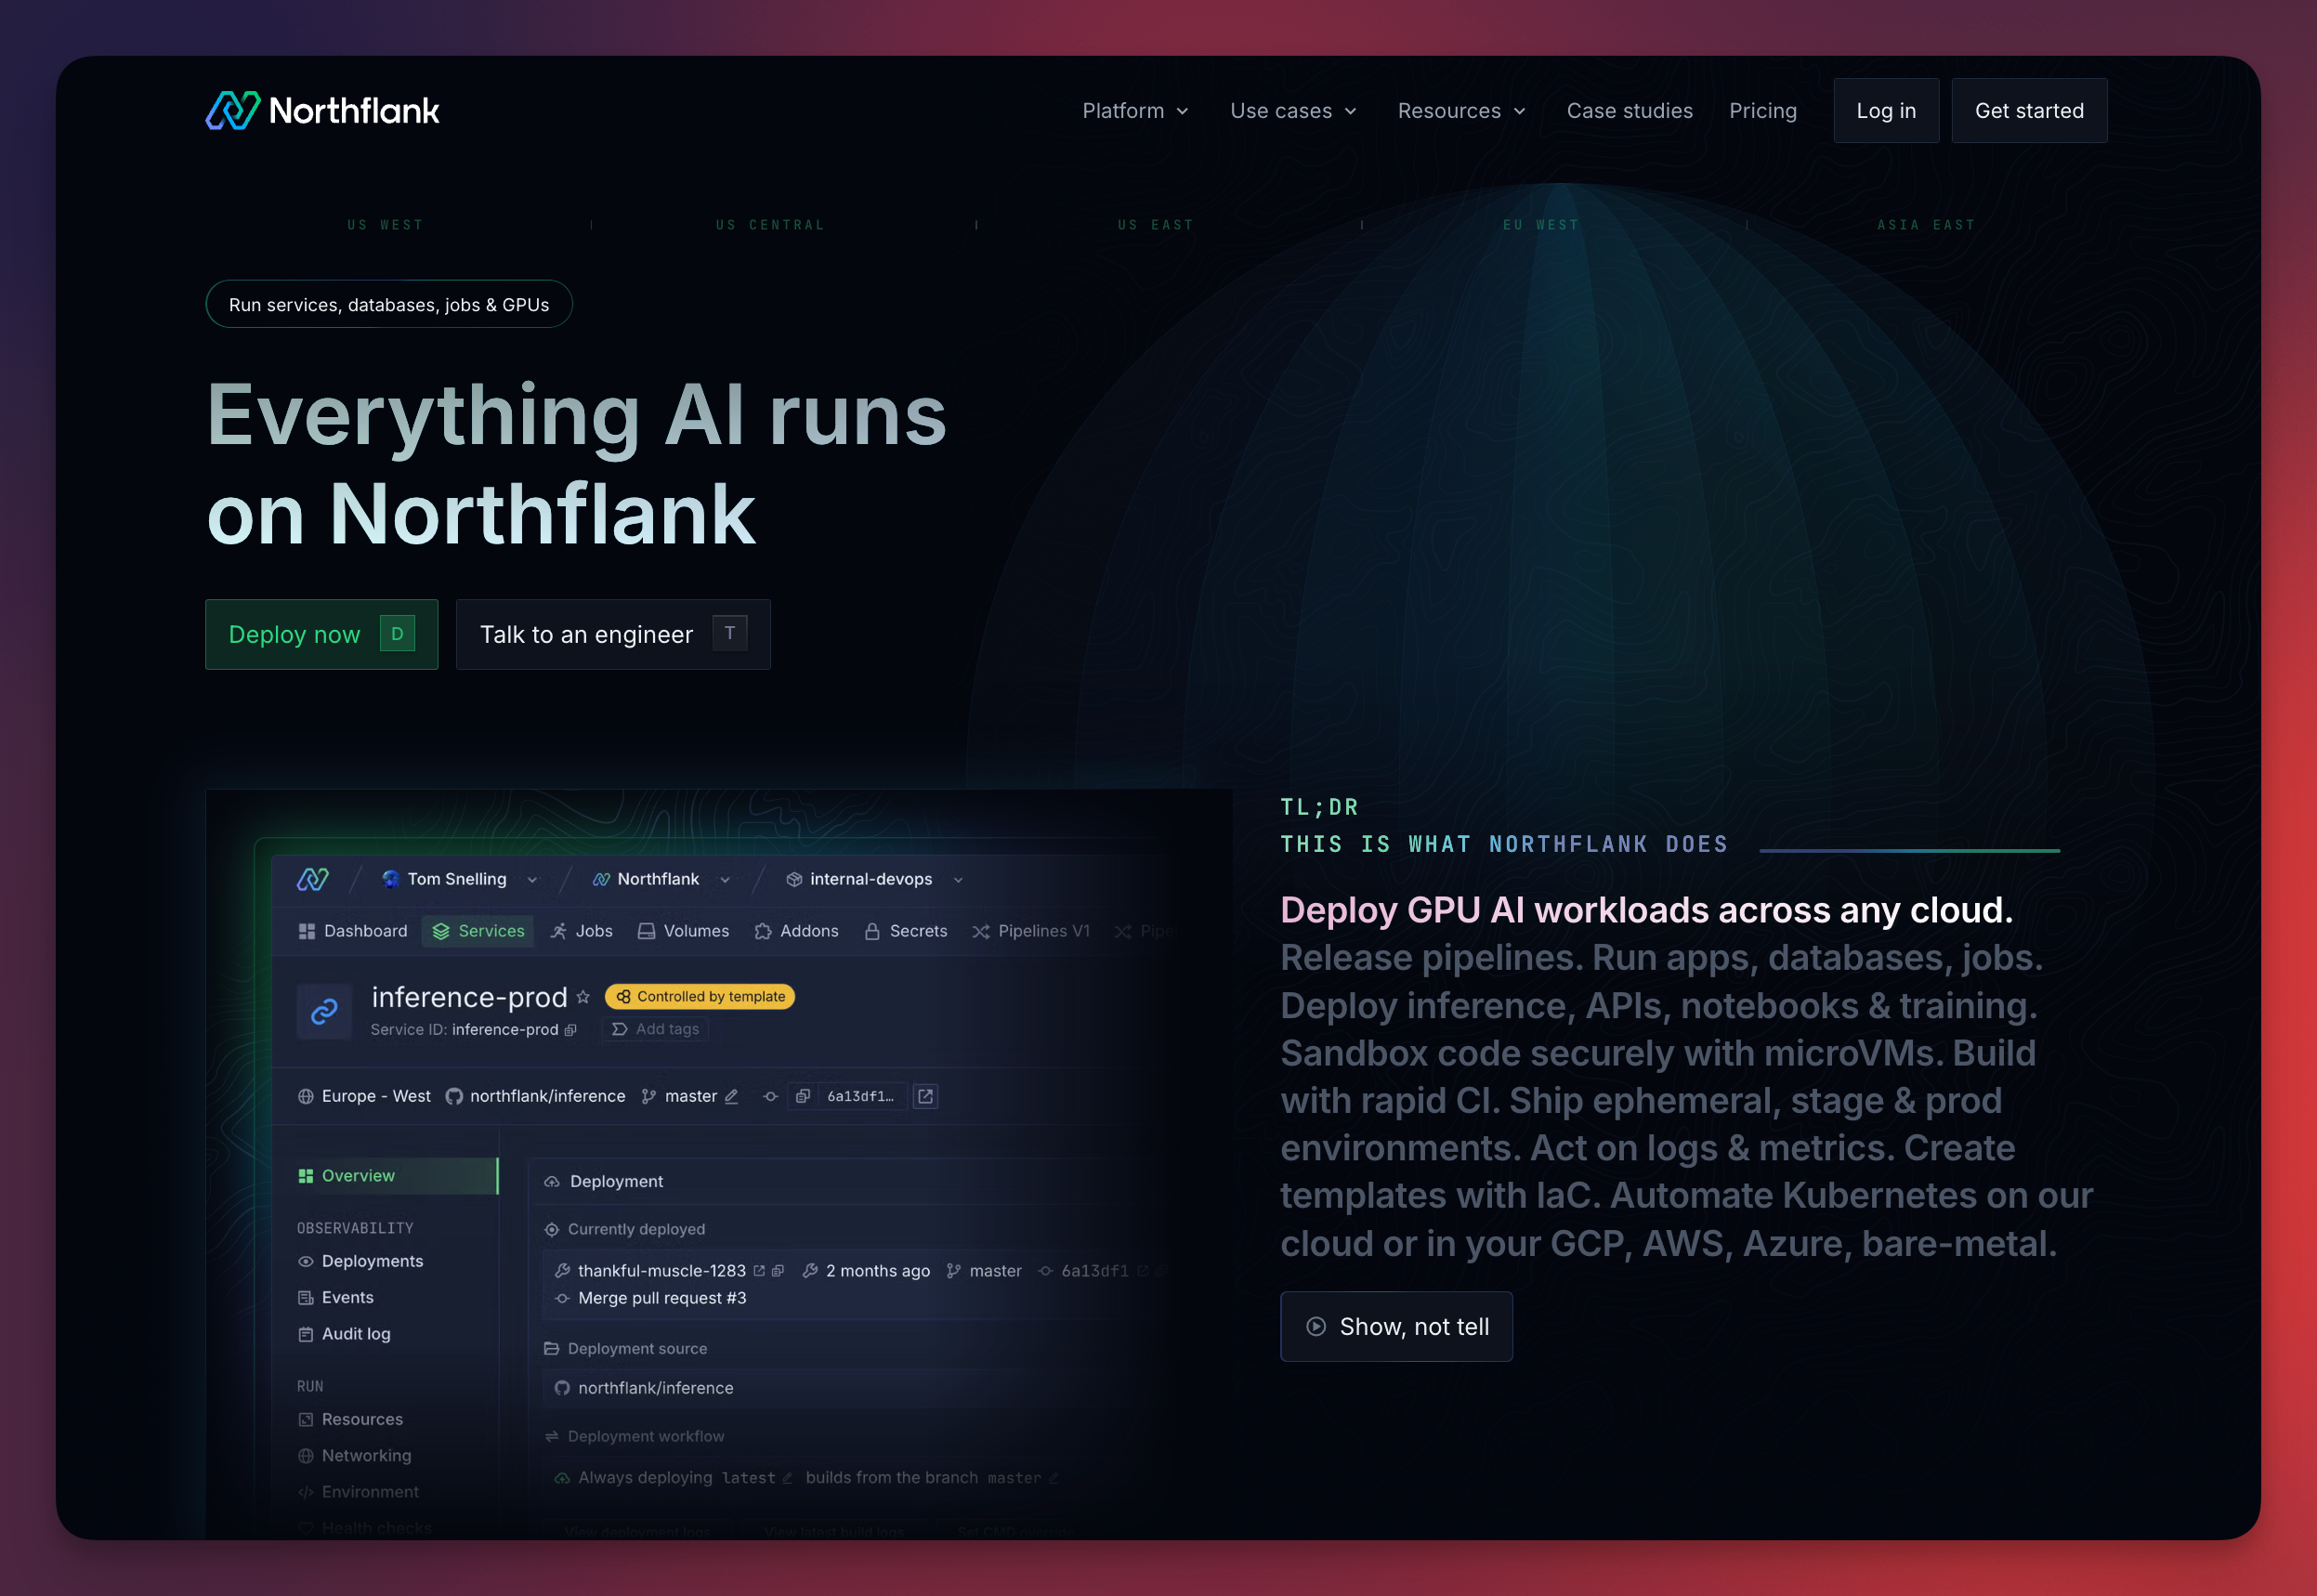The height and width of the screenshot is (1596, 2317).
Task: Click the Get started button
Action: (x=2029, y=110)
